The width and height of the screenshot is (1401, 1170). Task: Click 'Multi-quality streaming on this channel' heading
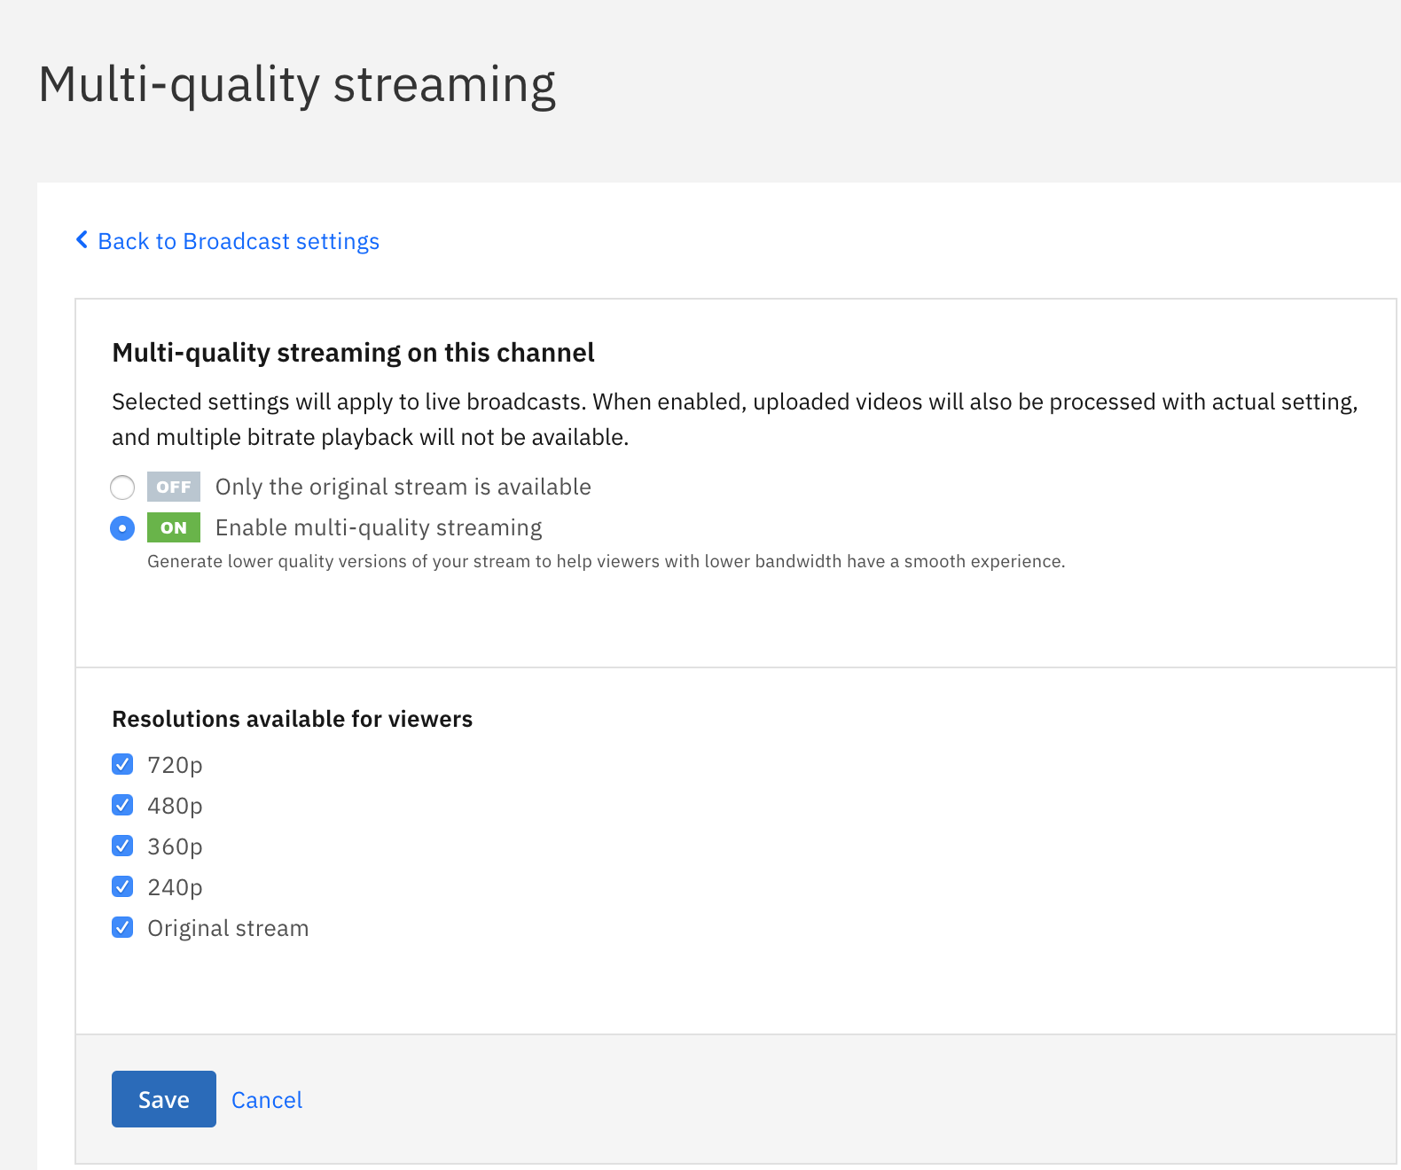(x=353, y=353)
